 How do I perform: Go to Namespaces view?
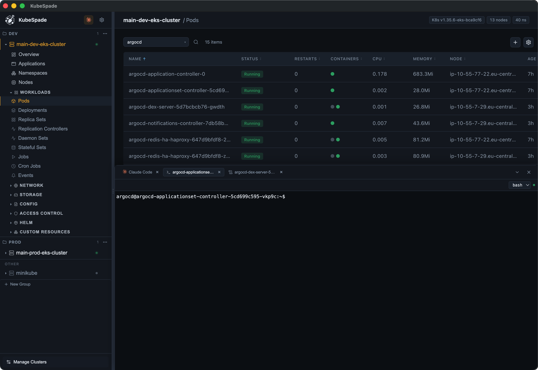tap(33, 73)
